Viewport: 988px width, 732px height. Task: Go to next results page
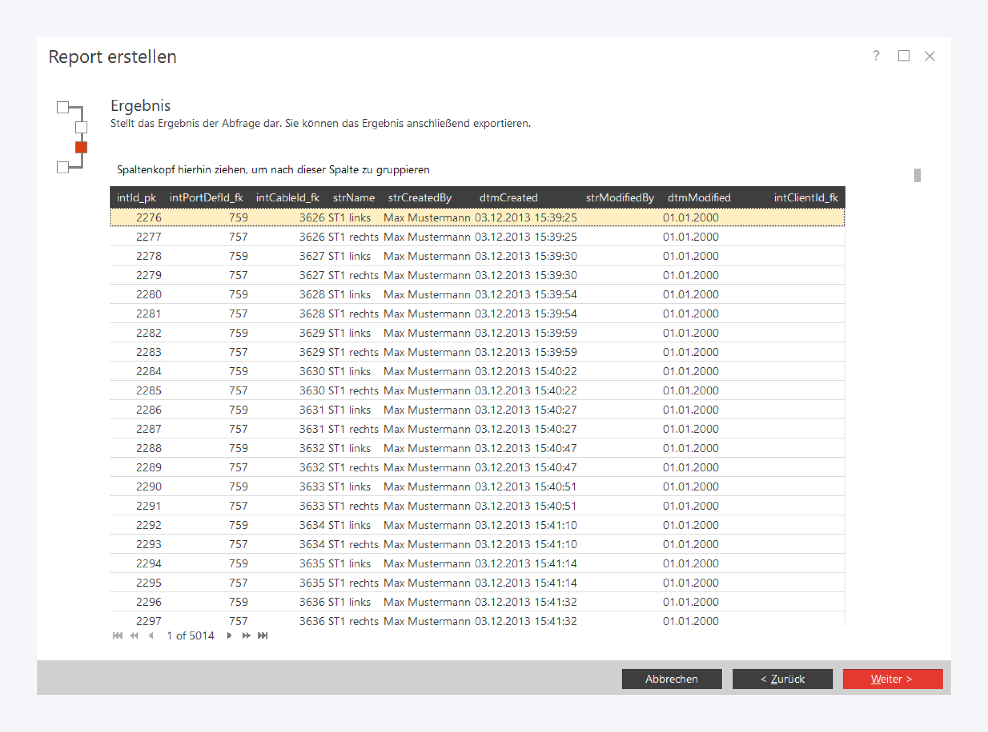point(229,635)
